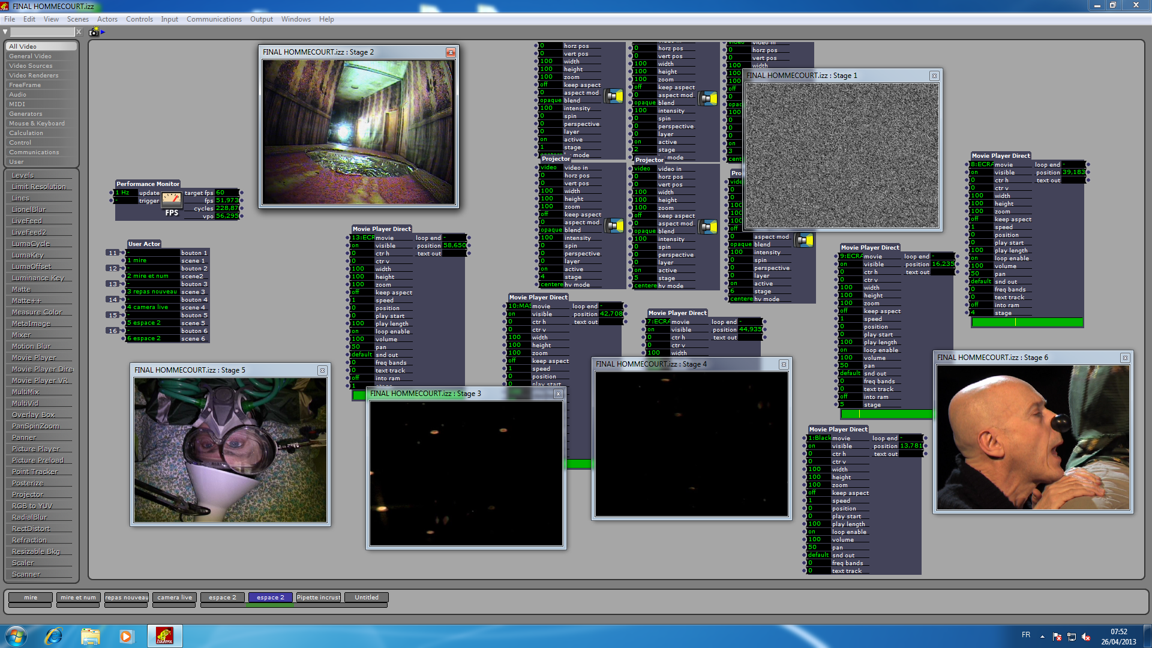Close the Stage 3 preview window

tap(558, 394)
